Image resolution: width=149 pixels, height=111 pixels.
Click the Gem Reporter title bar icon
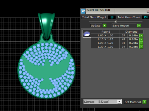tap(83, 11)
